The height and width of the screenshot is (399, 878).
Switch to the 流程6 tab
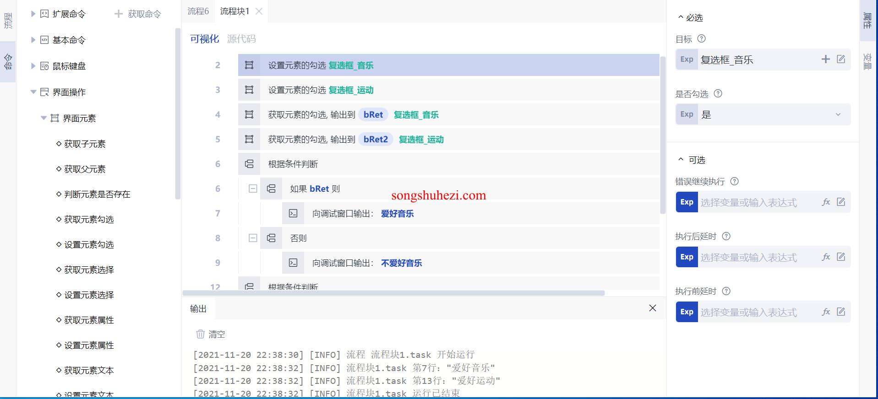coord(198,11)
